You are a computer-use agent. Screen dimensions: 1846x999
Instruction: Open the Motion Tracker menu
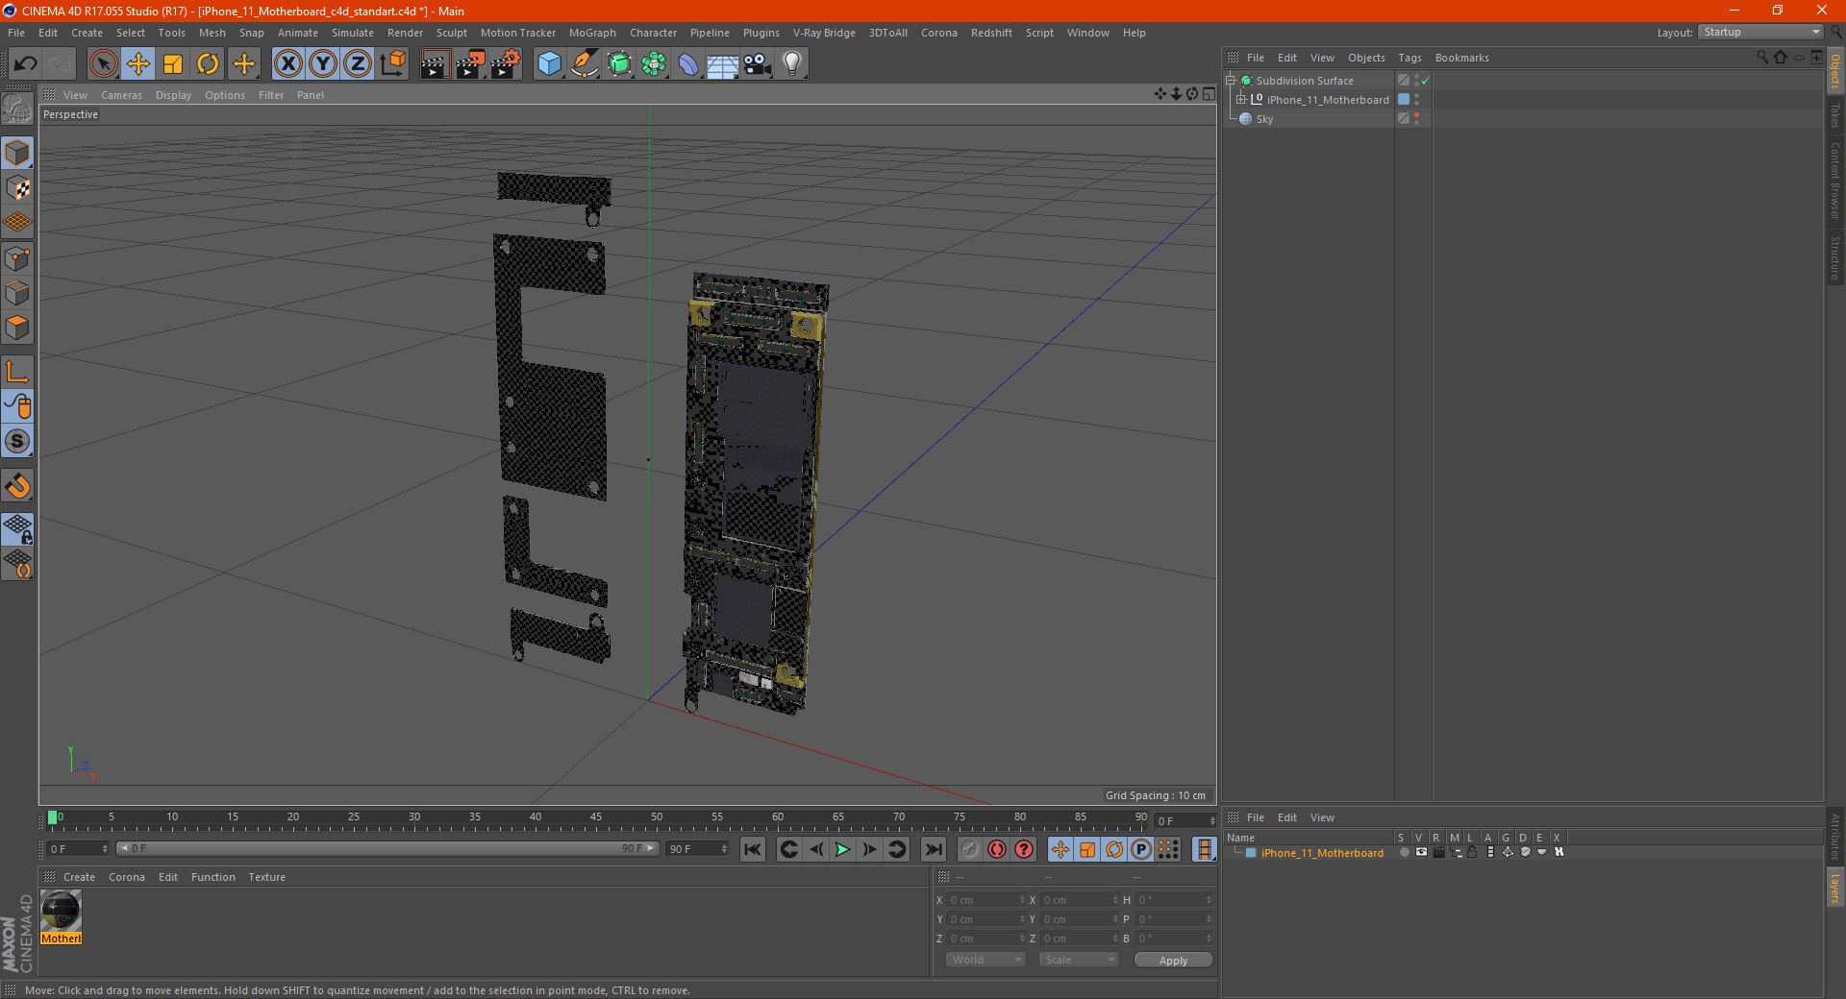517,33
